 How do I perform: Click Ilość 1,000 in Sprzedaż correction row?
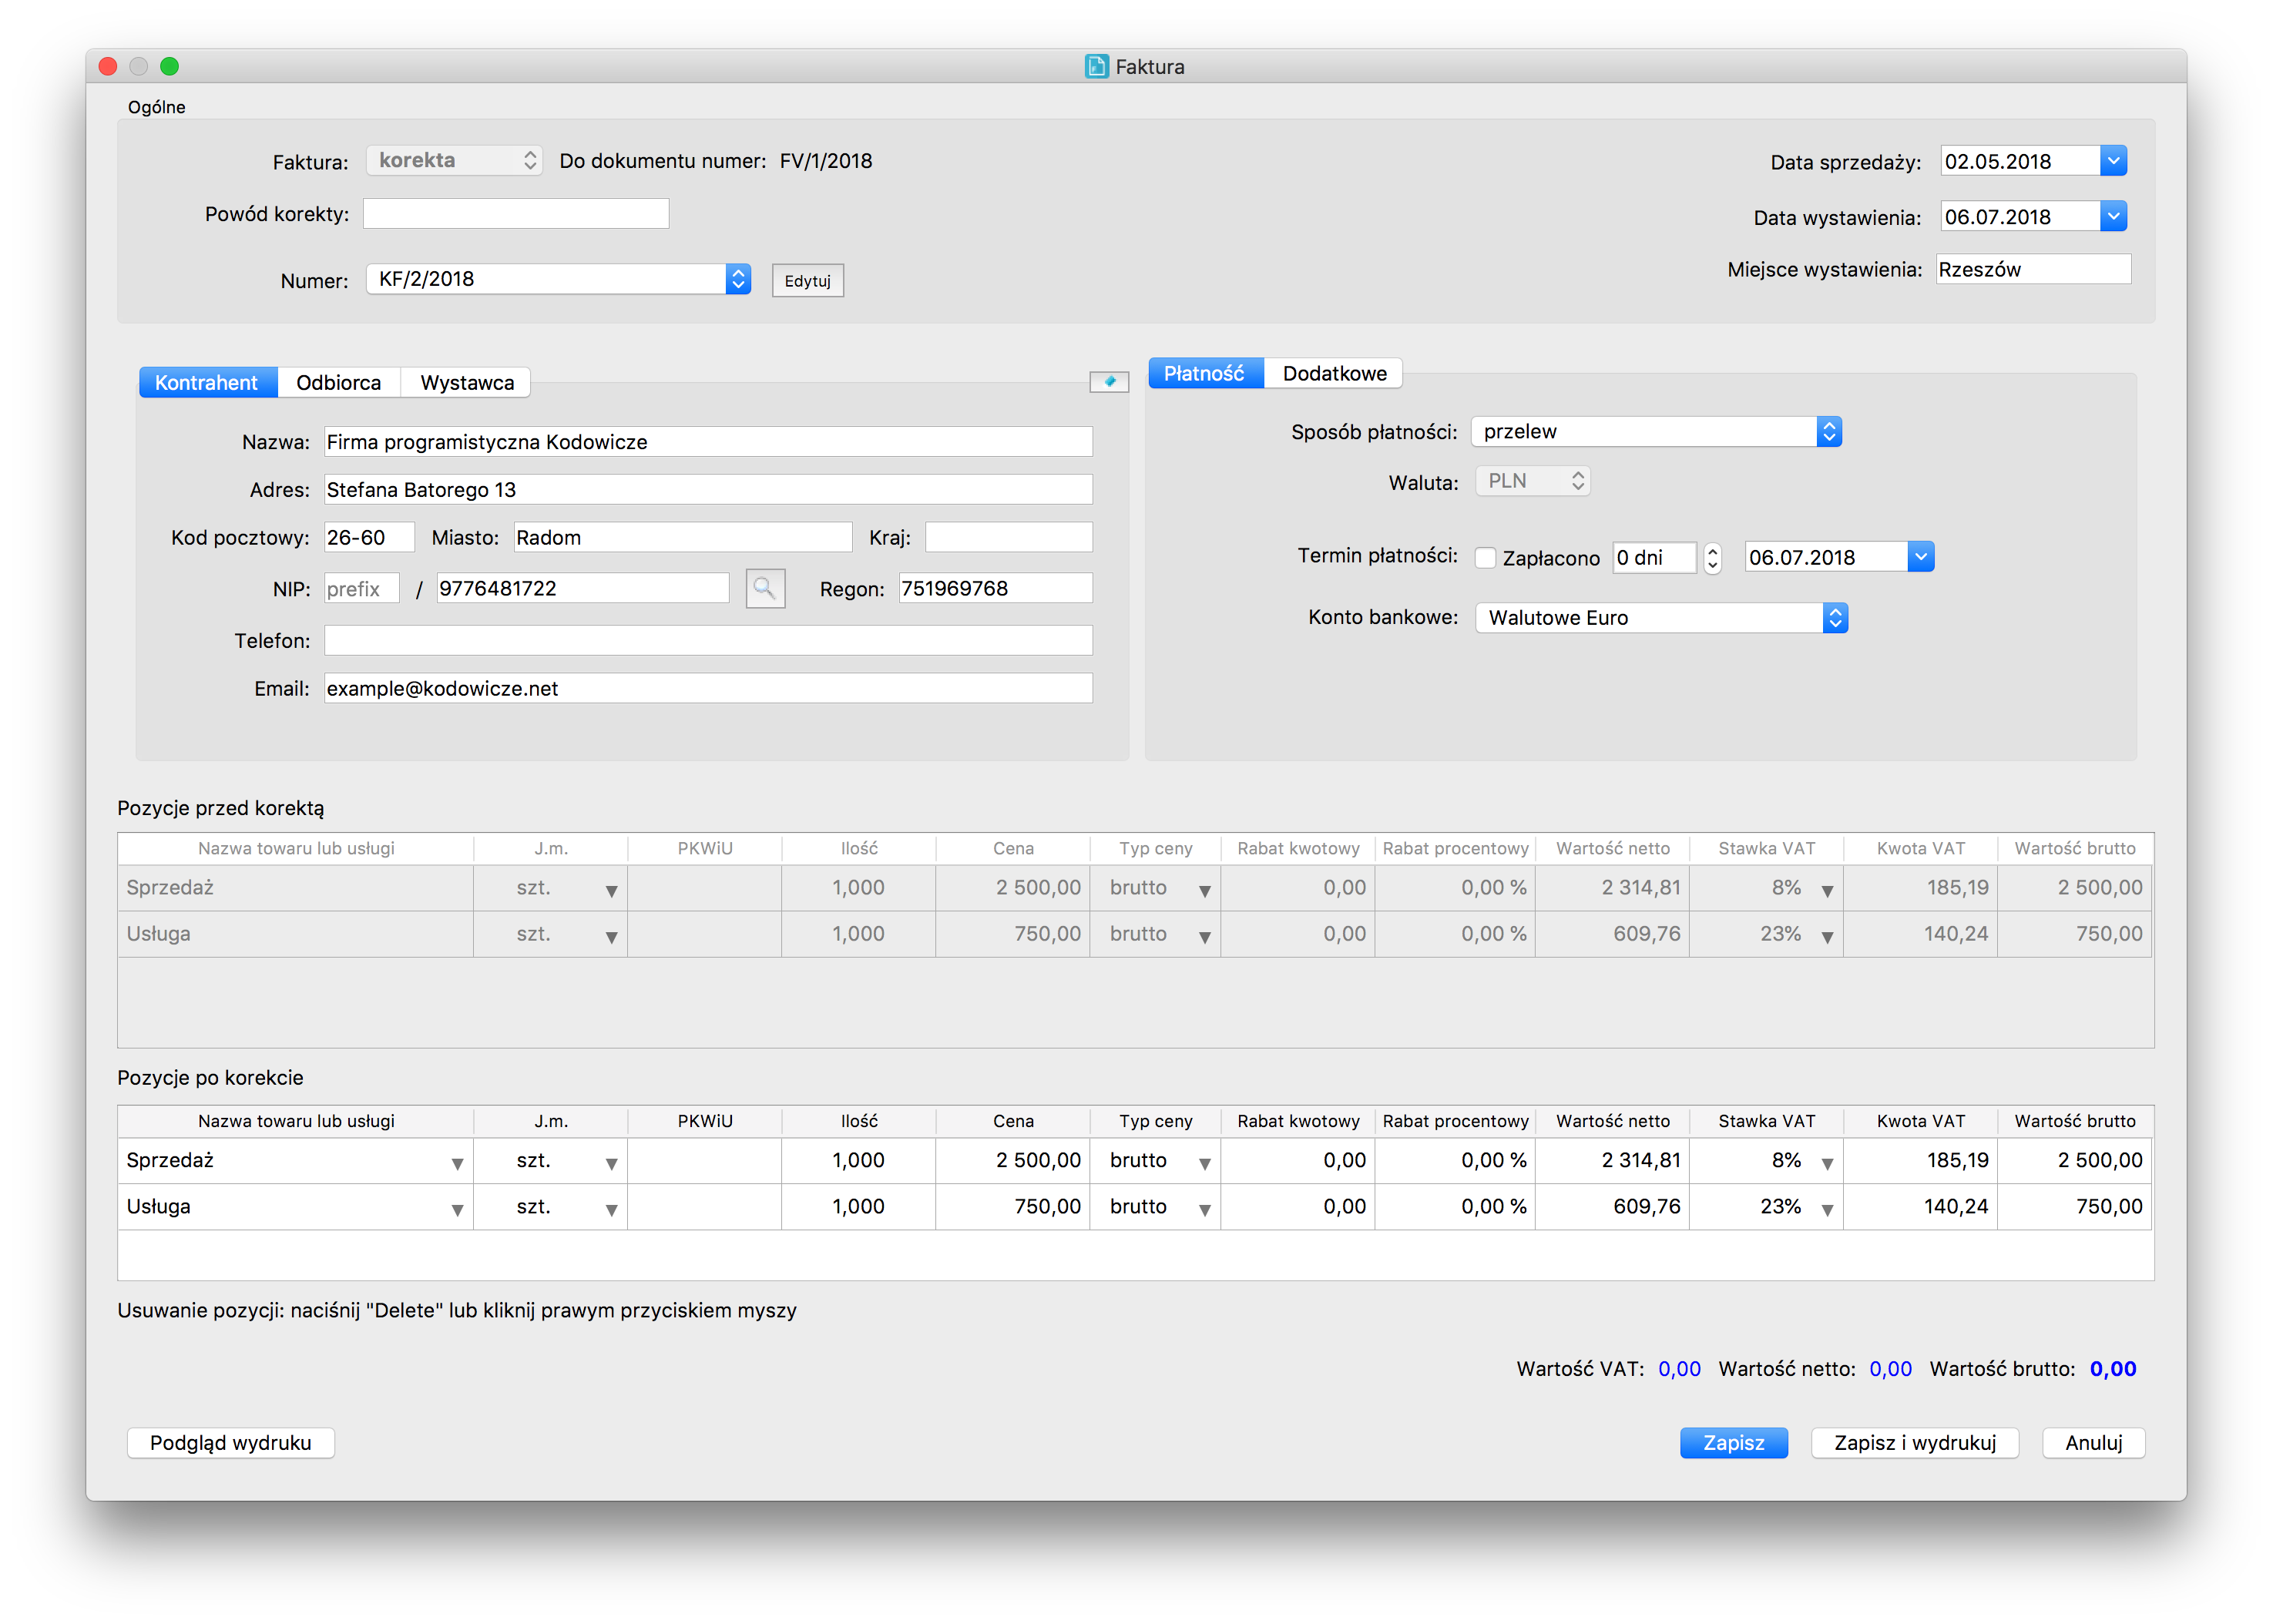click(858, 1161)
